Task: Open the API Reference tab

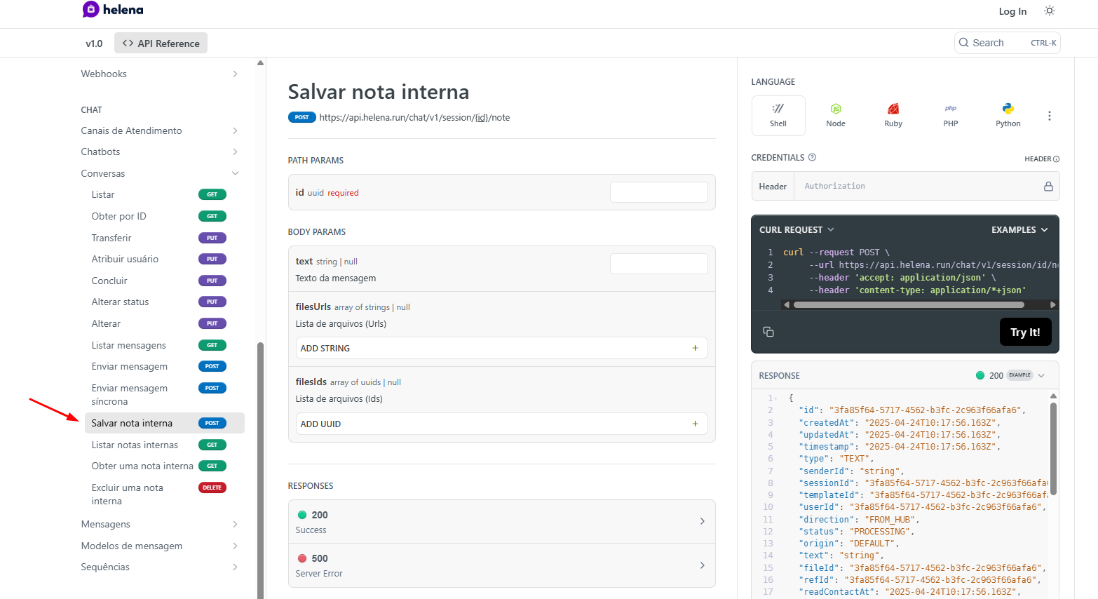Action: (x=161, y=43)
